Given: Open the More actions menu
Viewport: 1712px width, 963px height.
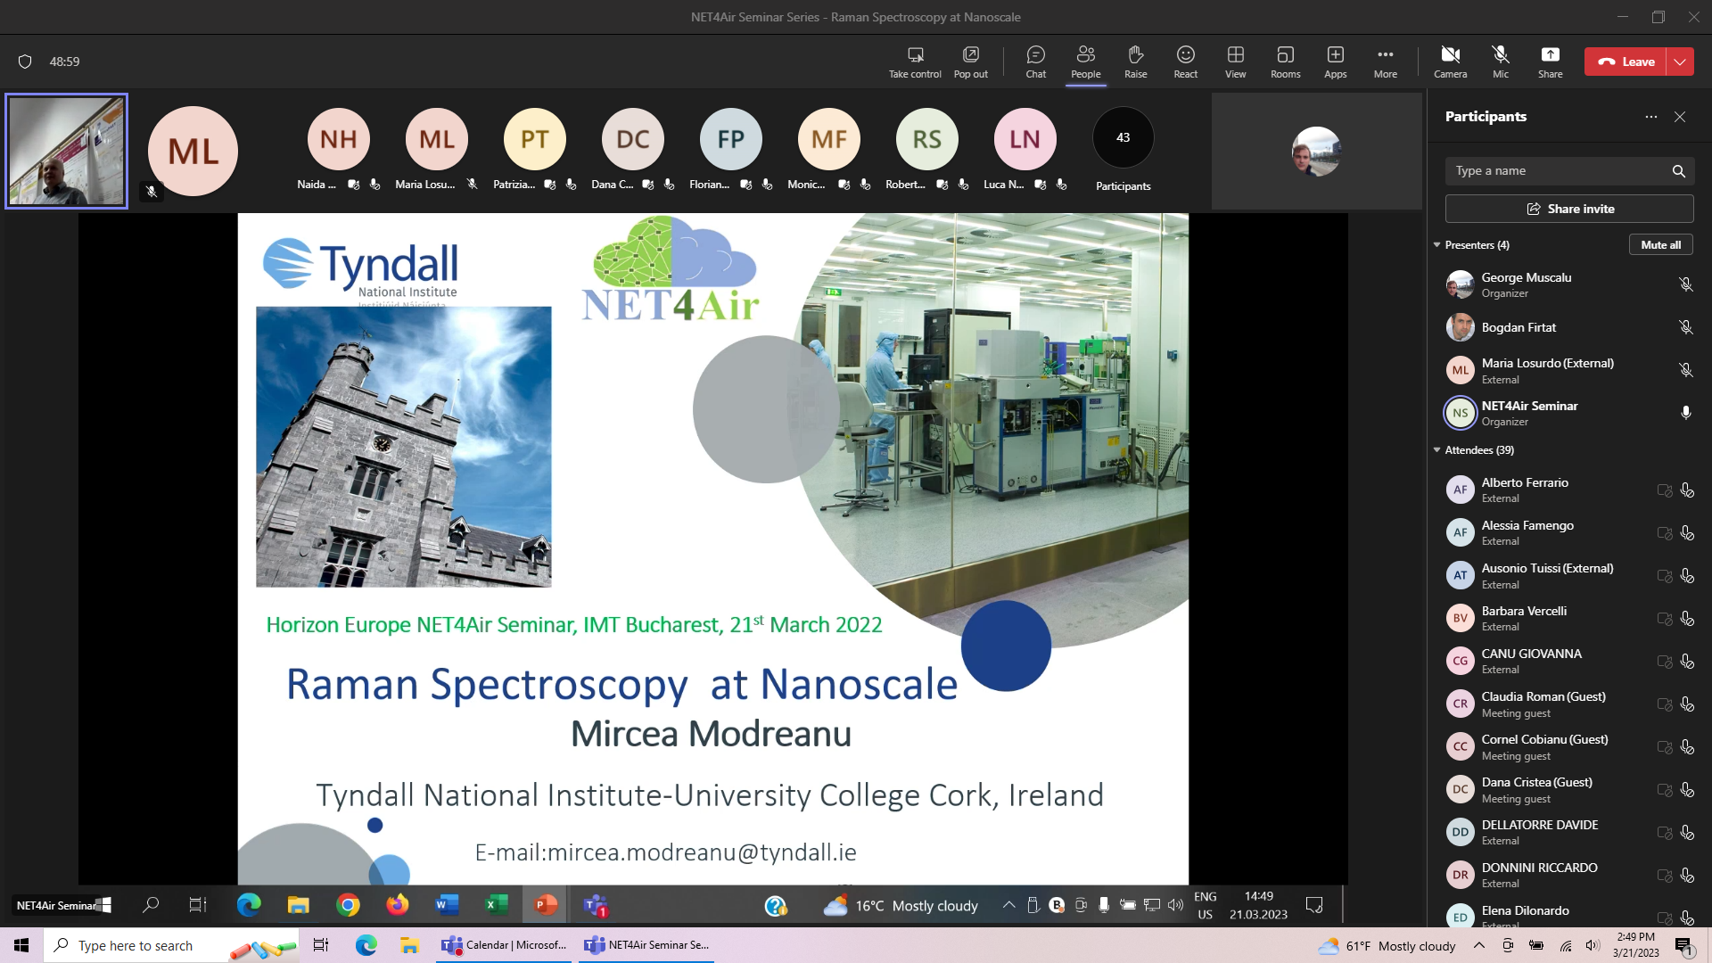Looking at the screenshot, I should tap(1385, 61).
